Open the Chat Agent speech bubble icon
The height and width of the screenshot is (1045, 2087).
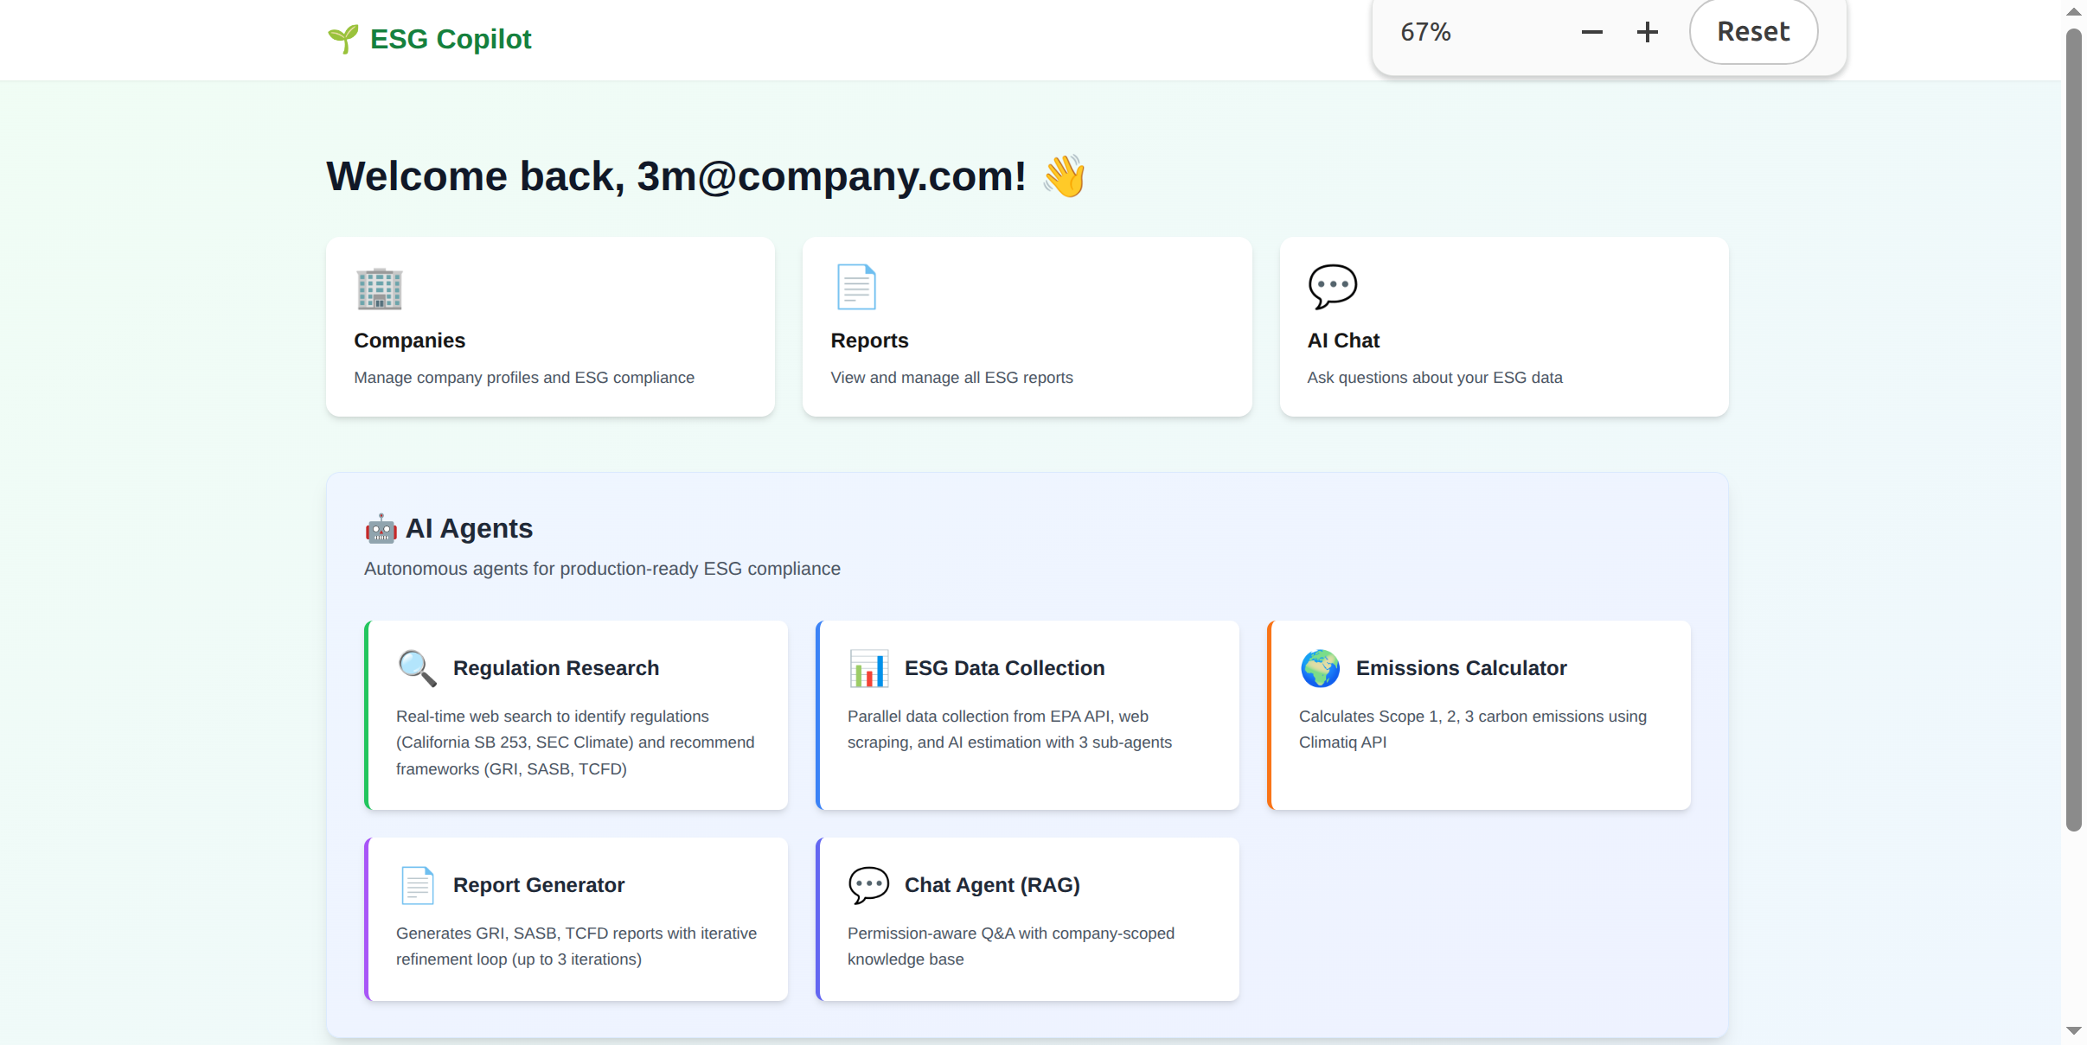coord(868,884)
